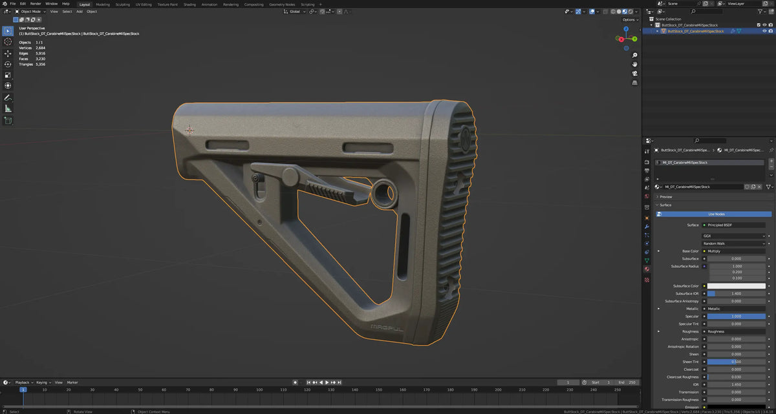Image resolution: width=776 pixels, height=414 pixels.
Task: Select the Annotate tool
Action: pyautogui.click(x=8, y=98)
